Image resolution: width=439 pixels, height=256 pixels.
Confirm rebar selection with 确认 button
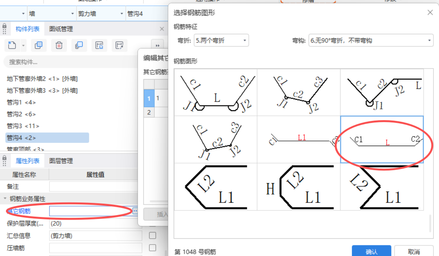tap(371, 251)
